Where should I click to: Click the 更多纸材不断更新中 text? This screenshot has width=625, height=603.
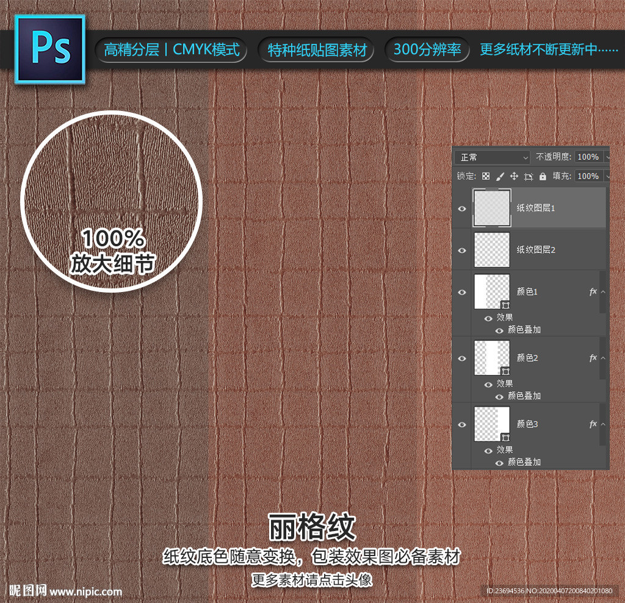(549, 50)
